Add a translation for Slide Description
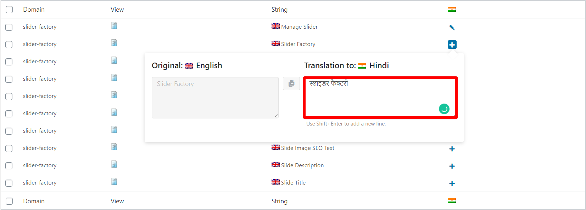This screenshot has width=586, height=210. pos(452,166)
